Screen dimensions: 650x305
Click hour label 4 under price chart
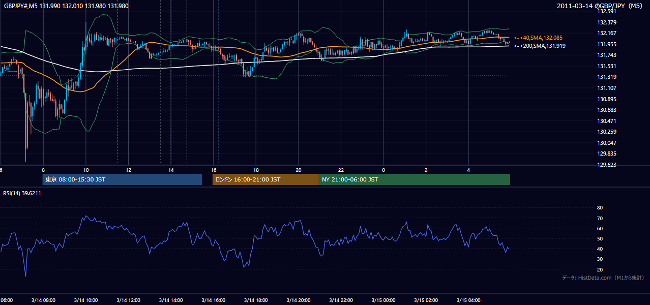click(468, 170)
